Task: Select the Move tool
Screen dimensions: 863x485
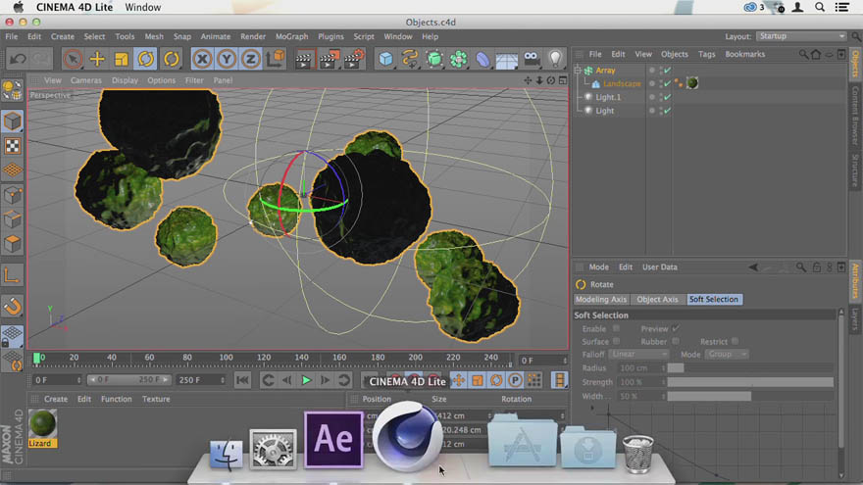Action: (x=97, y=59)
